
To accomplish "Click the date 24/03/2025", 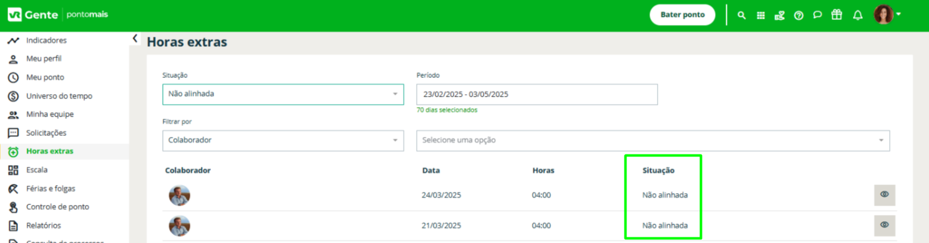I will coord(441,195).
